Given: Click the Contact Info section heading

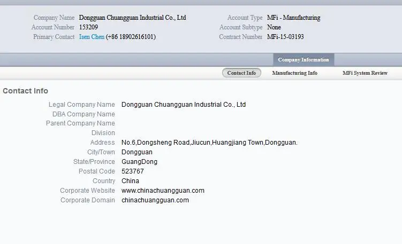Looking at the screenshot, I should [25, 91].
